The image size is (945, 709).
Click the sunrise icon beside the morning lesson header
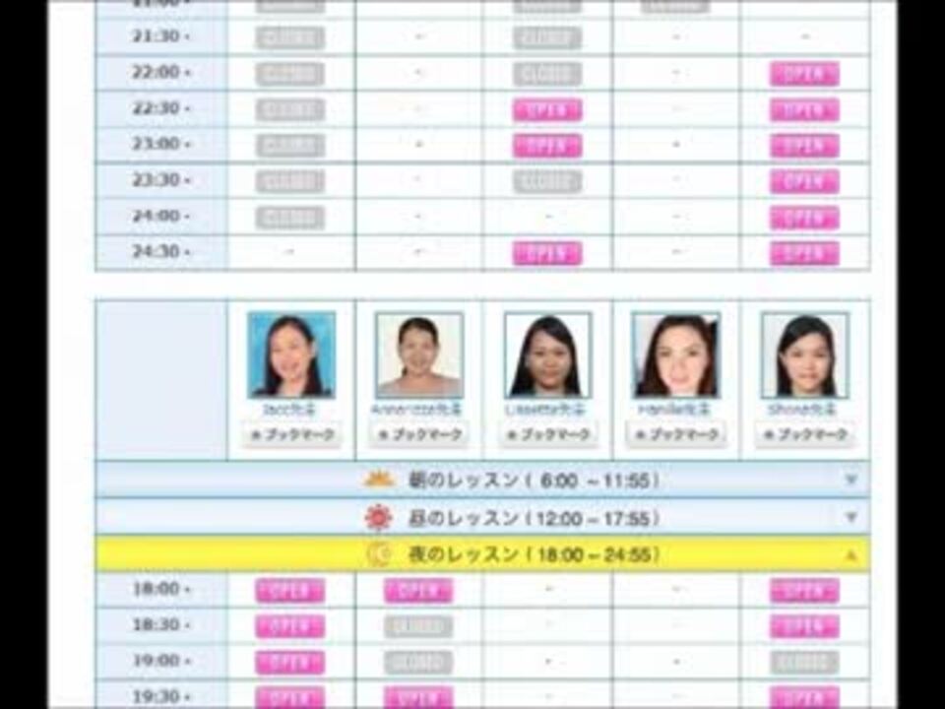pos(379,480)
